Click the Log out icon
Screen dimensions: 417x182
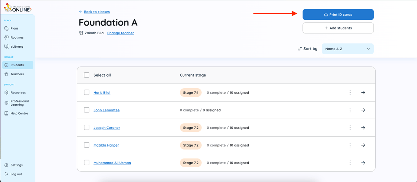tap(6, 174)
